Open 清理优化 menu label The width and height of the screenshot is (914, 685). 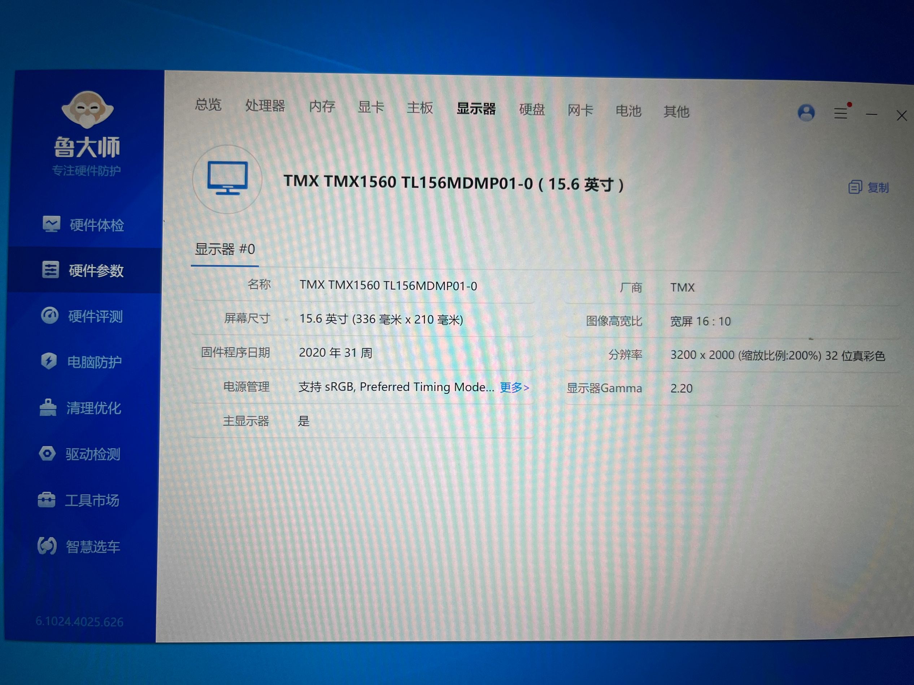point(94,408)
